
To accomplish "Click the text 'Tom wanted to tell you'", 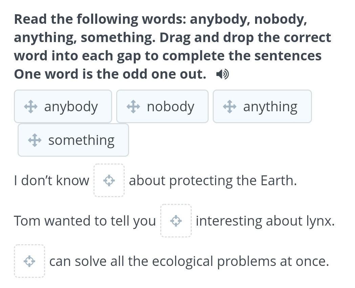I will pyautogui.click(x=85, y=221).
